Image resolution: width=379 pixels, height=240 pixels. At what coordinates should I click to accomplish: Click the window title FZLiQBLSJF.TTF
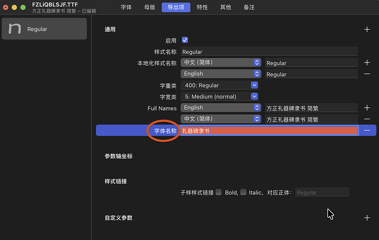(x=55, y=4)
